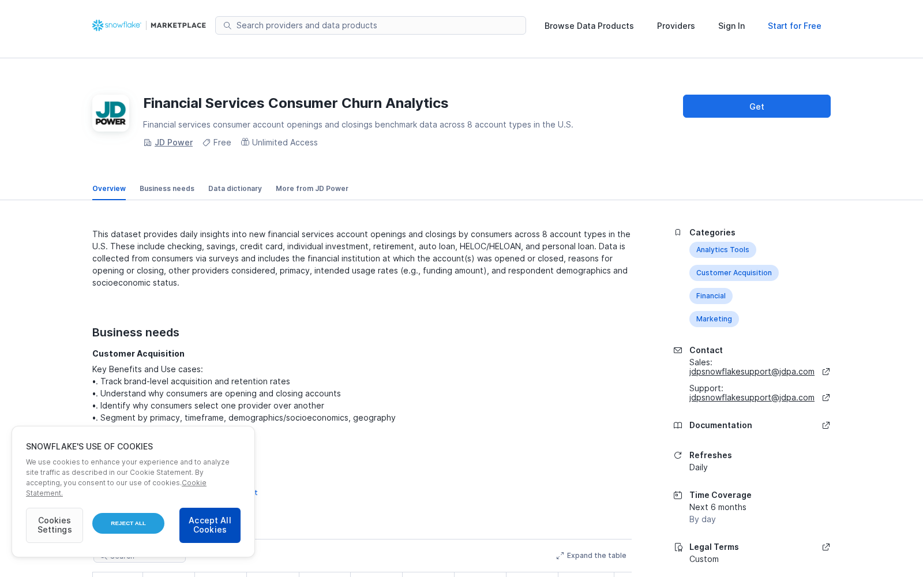Click the Financial Services Consumer Churn Analytics title
This screenshot has height=577, width=923.
tap(295, 103)
